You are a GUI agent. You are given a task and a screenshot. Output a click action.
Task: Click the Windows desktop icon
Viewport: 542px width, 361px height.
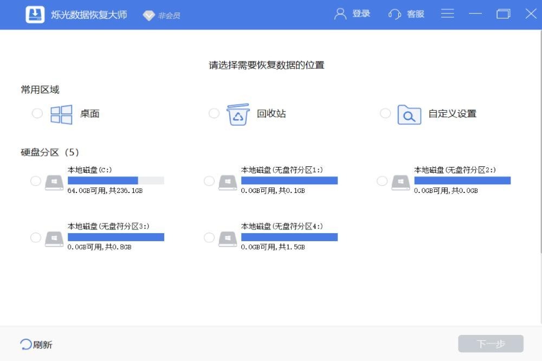[61, 114]
